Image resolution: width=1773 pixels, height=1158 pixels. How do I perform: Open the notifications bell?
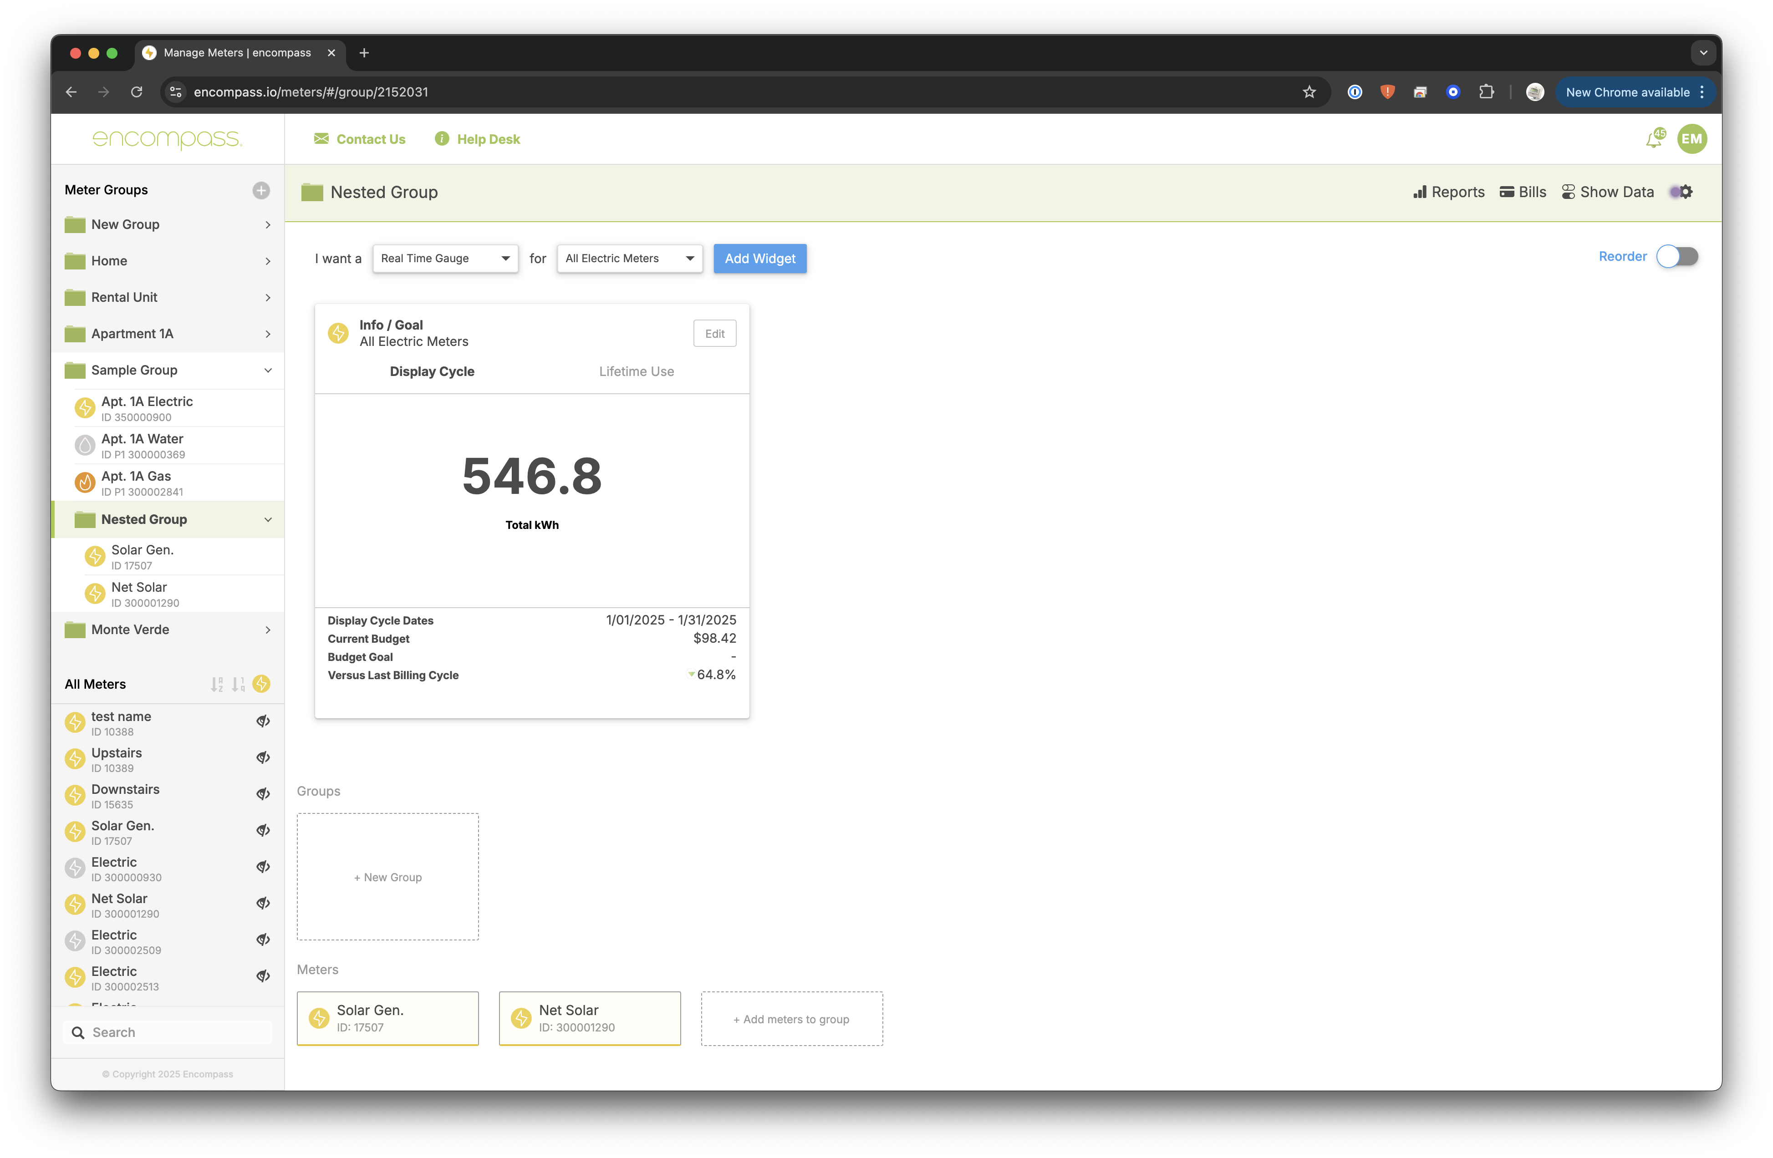[1654, 139]
